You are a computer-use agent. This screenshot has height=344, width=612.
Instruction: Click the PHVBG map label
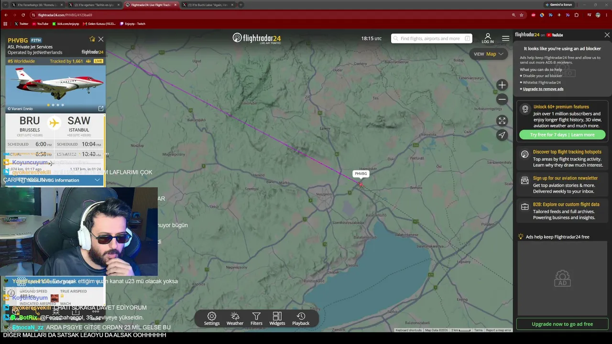coord(361,174)
